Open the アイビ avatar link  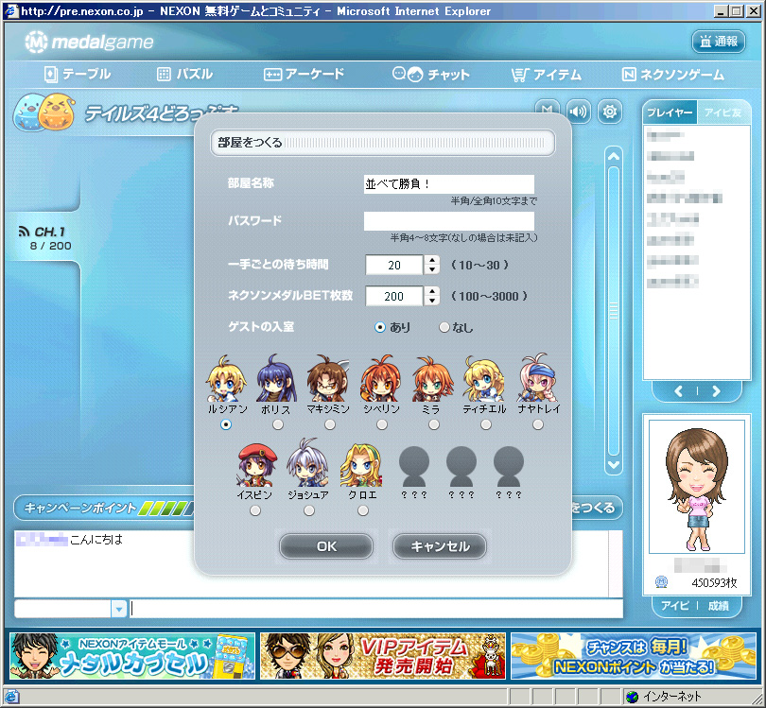click(674, 606)
